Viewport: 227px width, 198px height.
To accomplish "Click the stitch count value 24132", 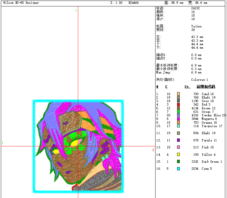I will coord(195,8).
